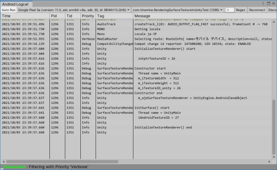Select the 'Constructor end' log message
This screenshot has height=170, width=277.
tap(148, 93)
